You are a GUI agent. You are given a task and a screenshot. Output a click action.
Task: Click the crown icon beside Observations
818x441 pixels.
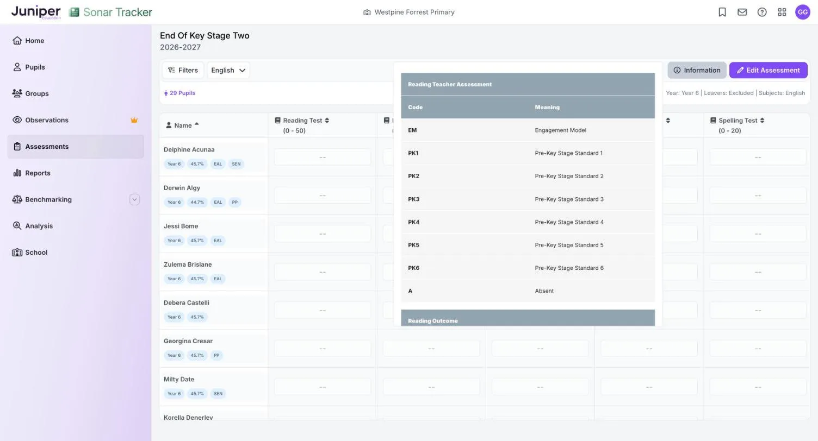(x=134, y=120)
